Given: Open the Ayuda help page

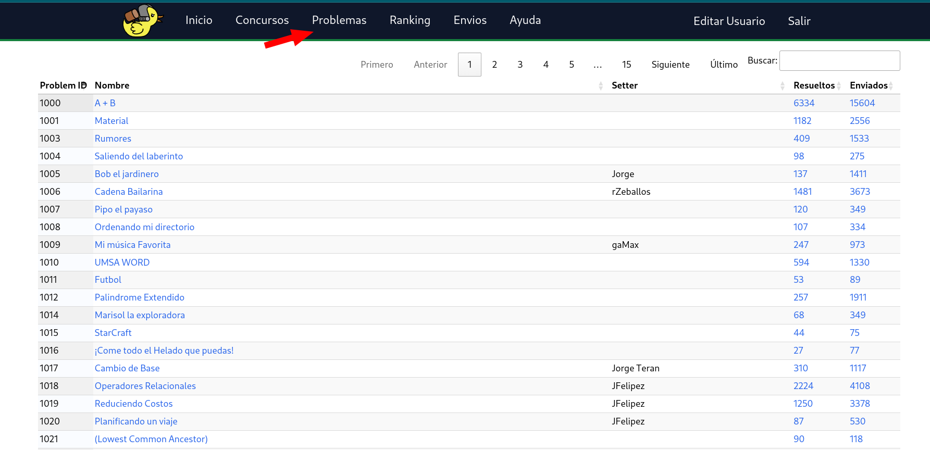Looking at the screenshot, I should [x=525, y=20].
